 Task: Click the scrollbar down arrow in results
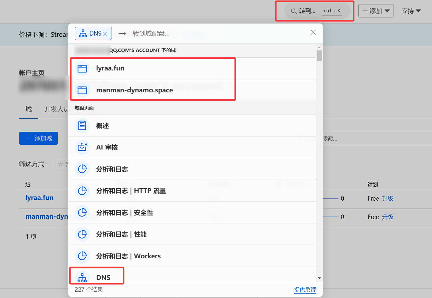click(x=319, y=278)
